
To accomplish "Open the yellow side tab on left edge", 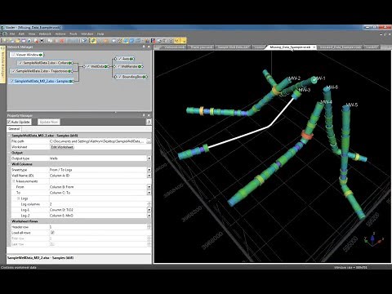I will (3, 65).
